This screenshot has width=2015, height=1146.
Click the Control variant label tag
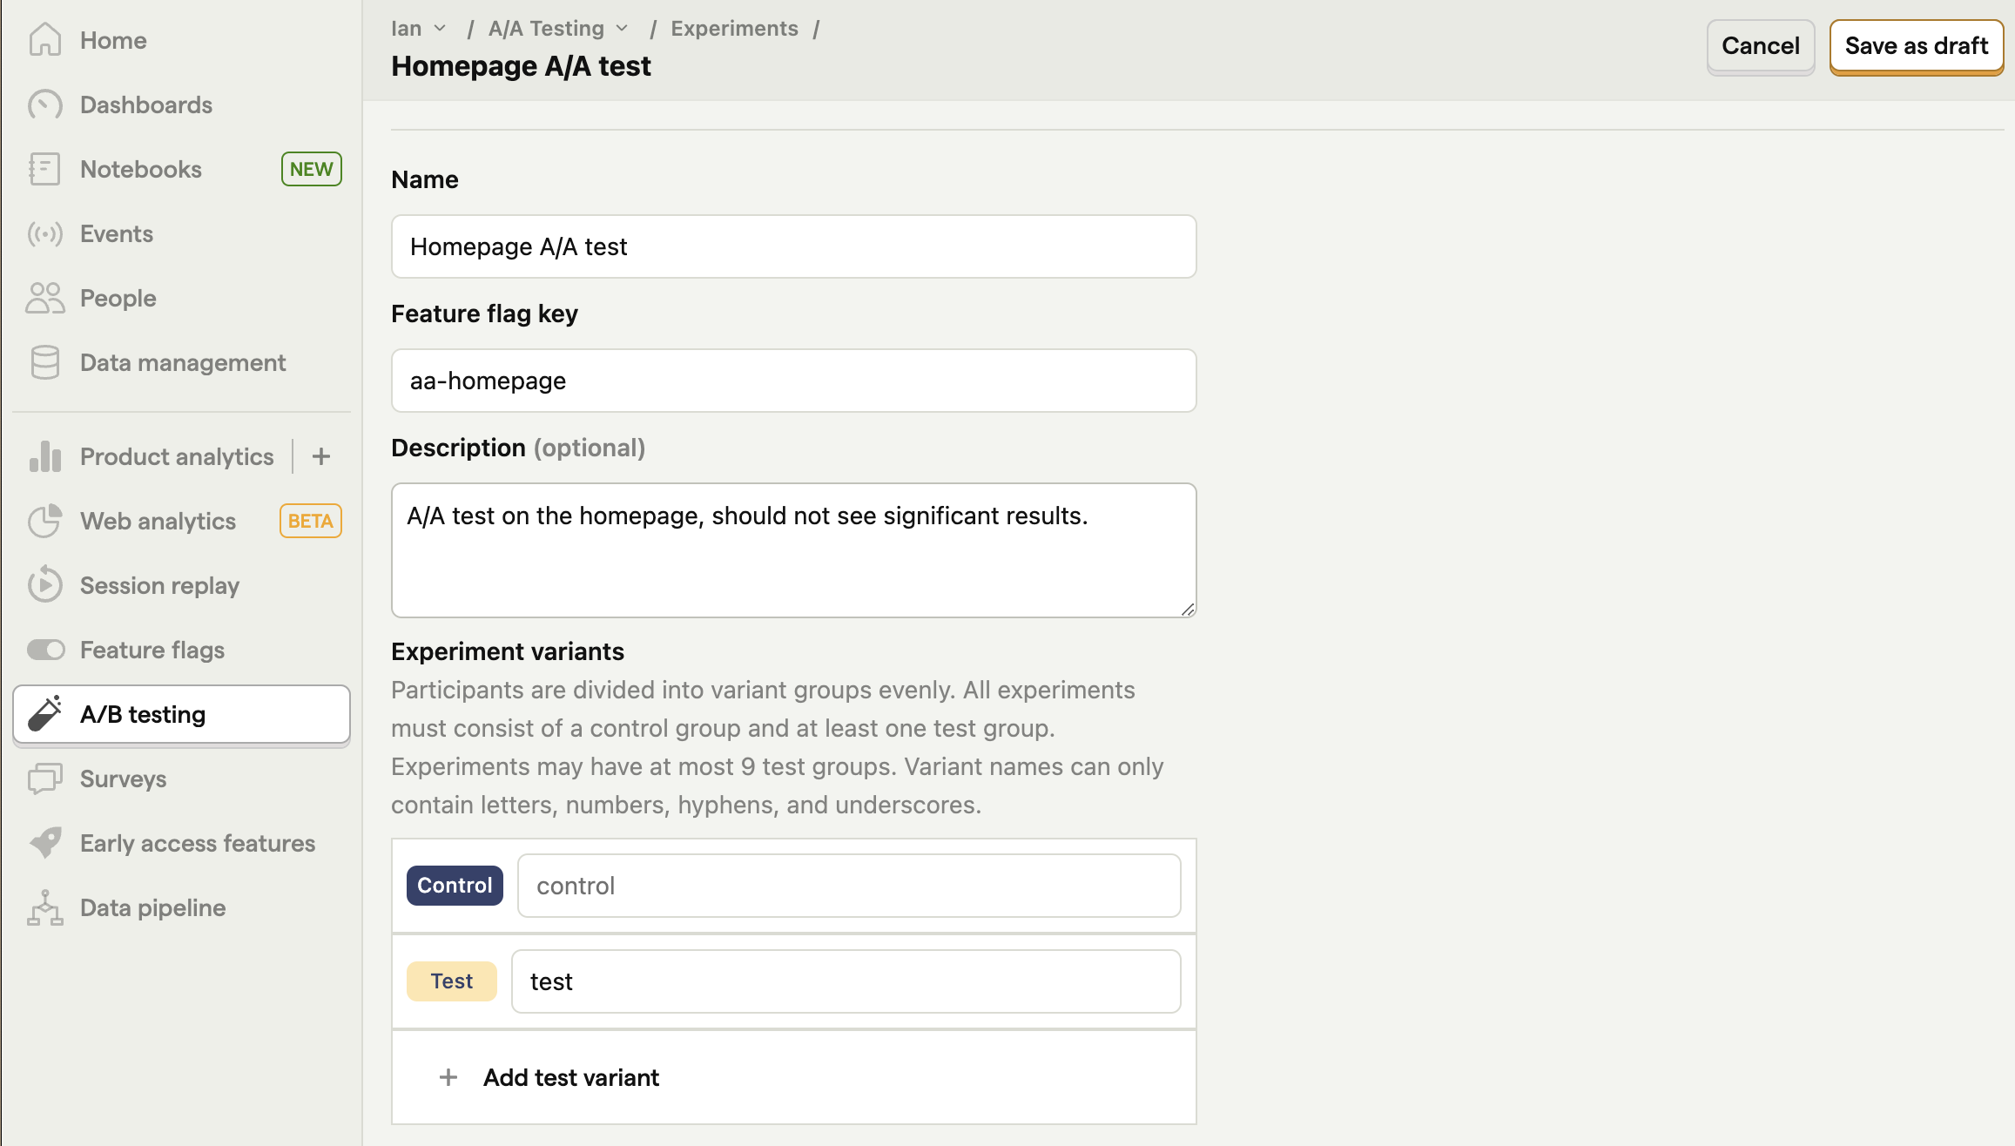point(455,886)
